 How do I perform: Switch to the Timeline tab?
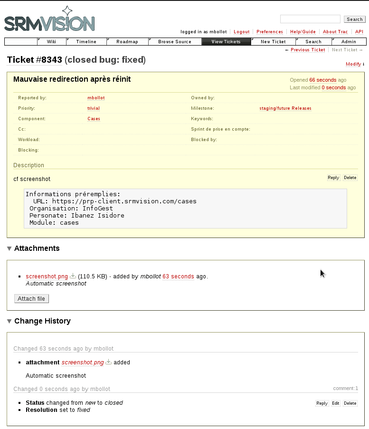coord(86,42)
